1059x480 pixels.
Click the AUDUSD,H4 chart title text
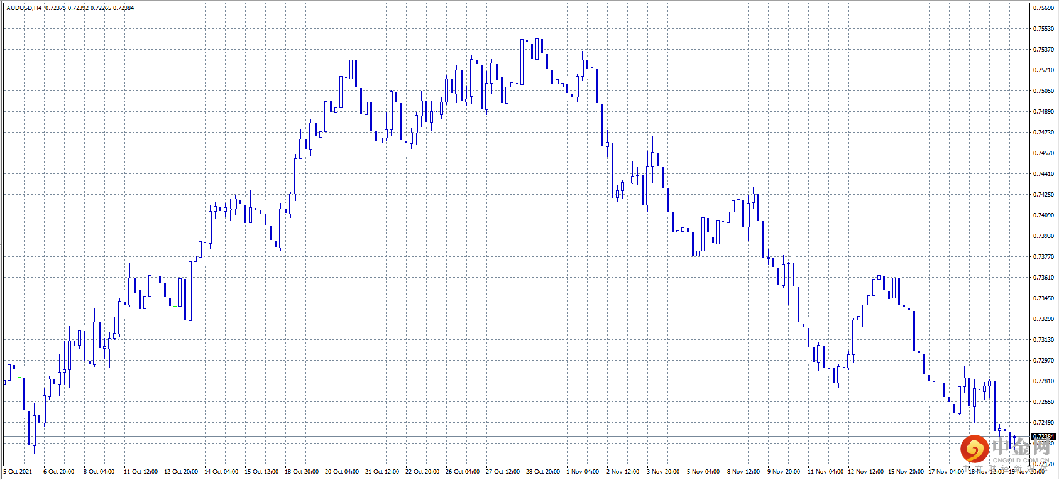coord(25,8)
